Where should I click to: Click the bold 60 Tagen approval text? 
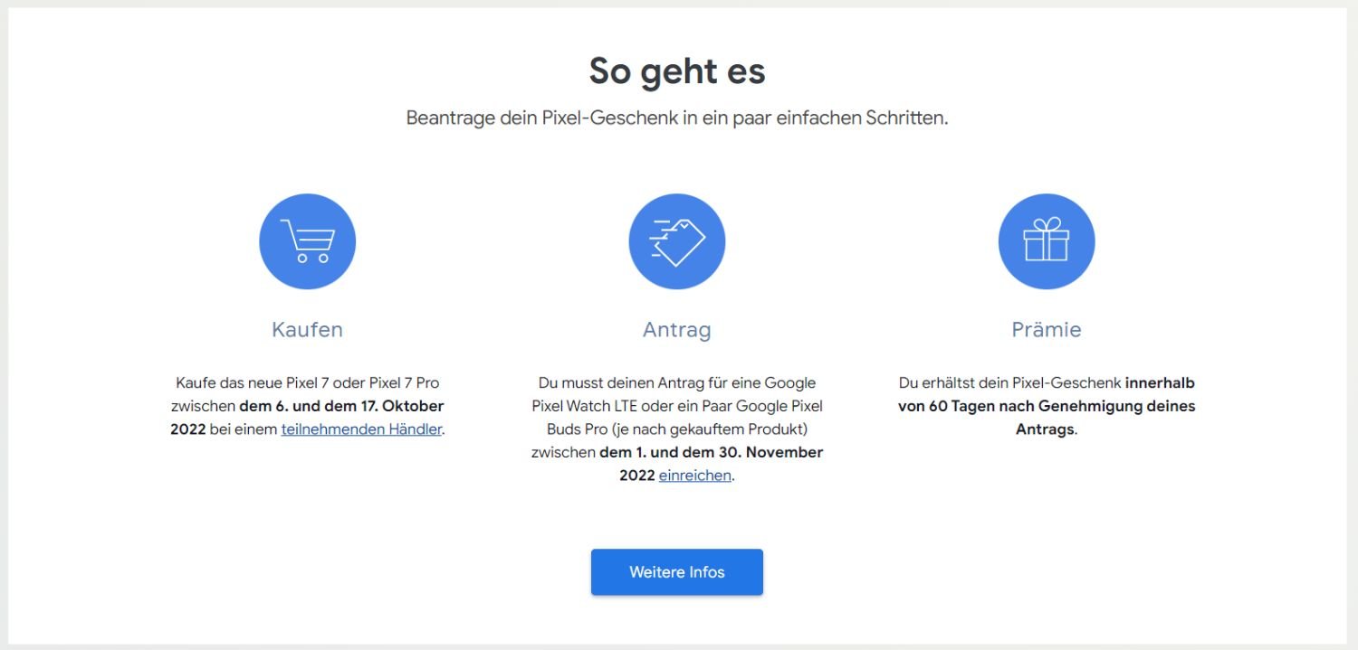(x=1046, y=406)
